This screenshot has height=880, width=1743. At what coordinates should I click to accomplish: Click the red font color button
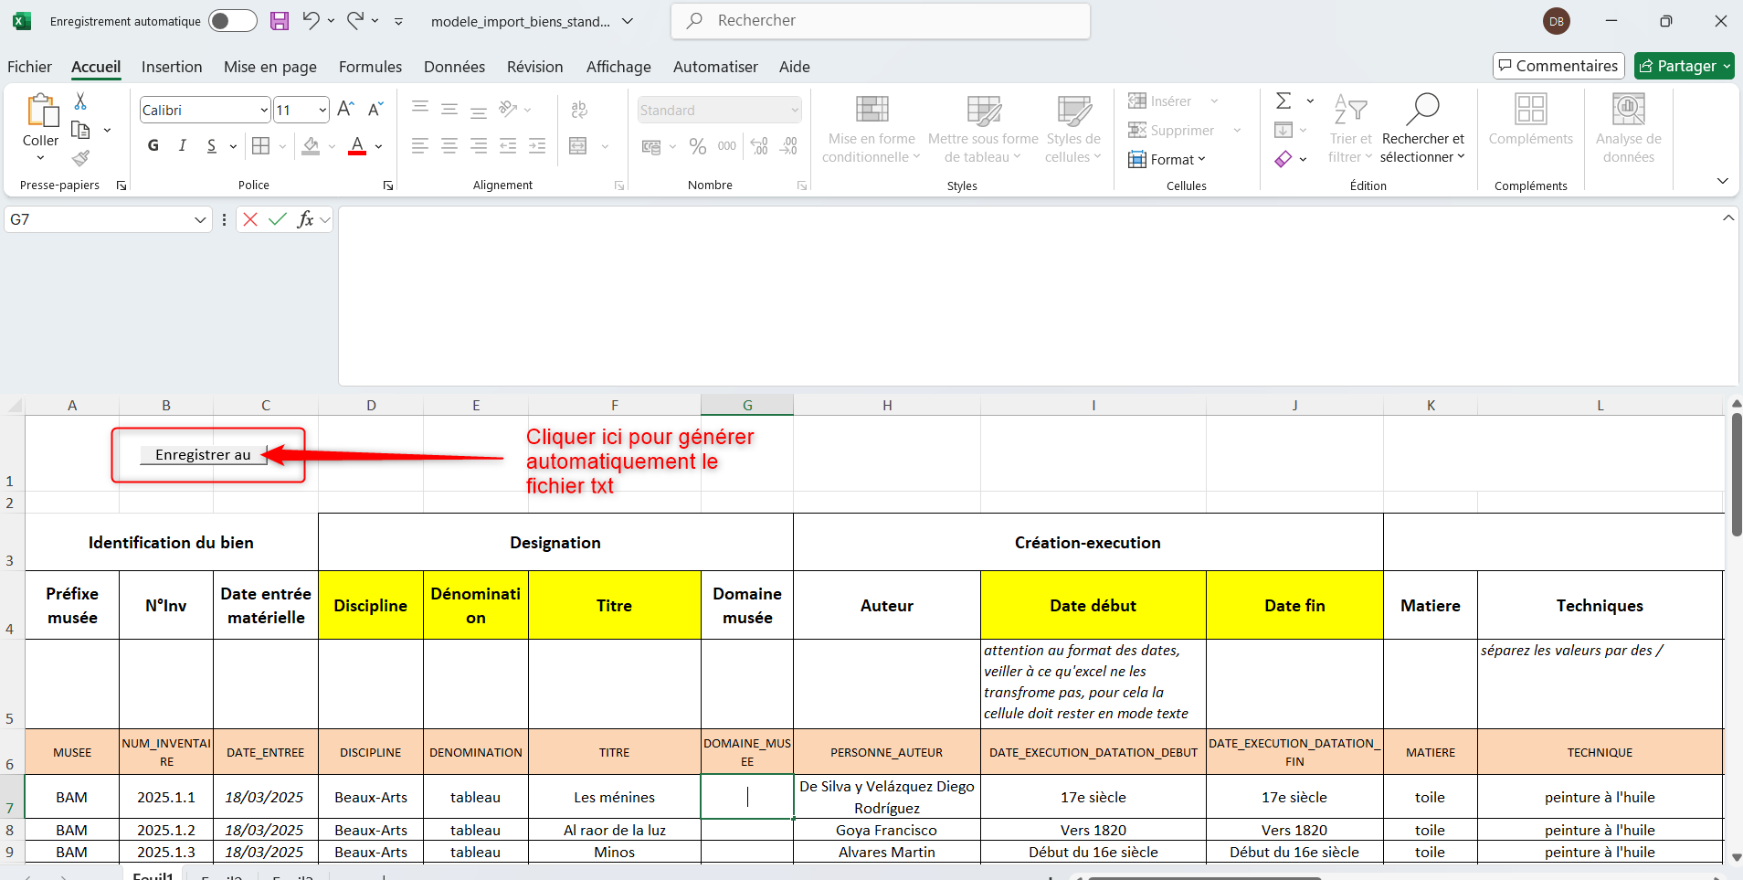pos(357,146)
